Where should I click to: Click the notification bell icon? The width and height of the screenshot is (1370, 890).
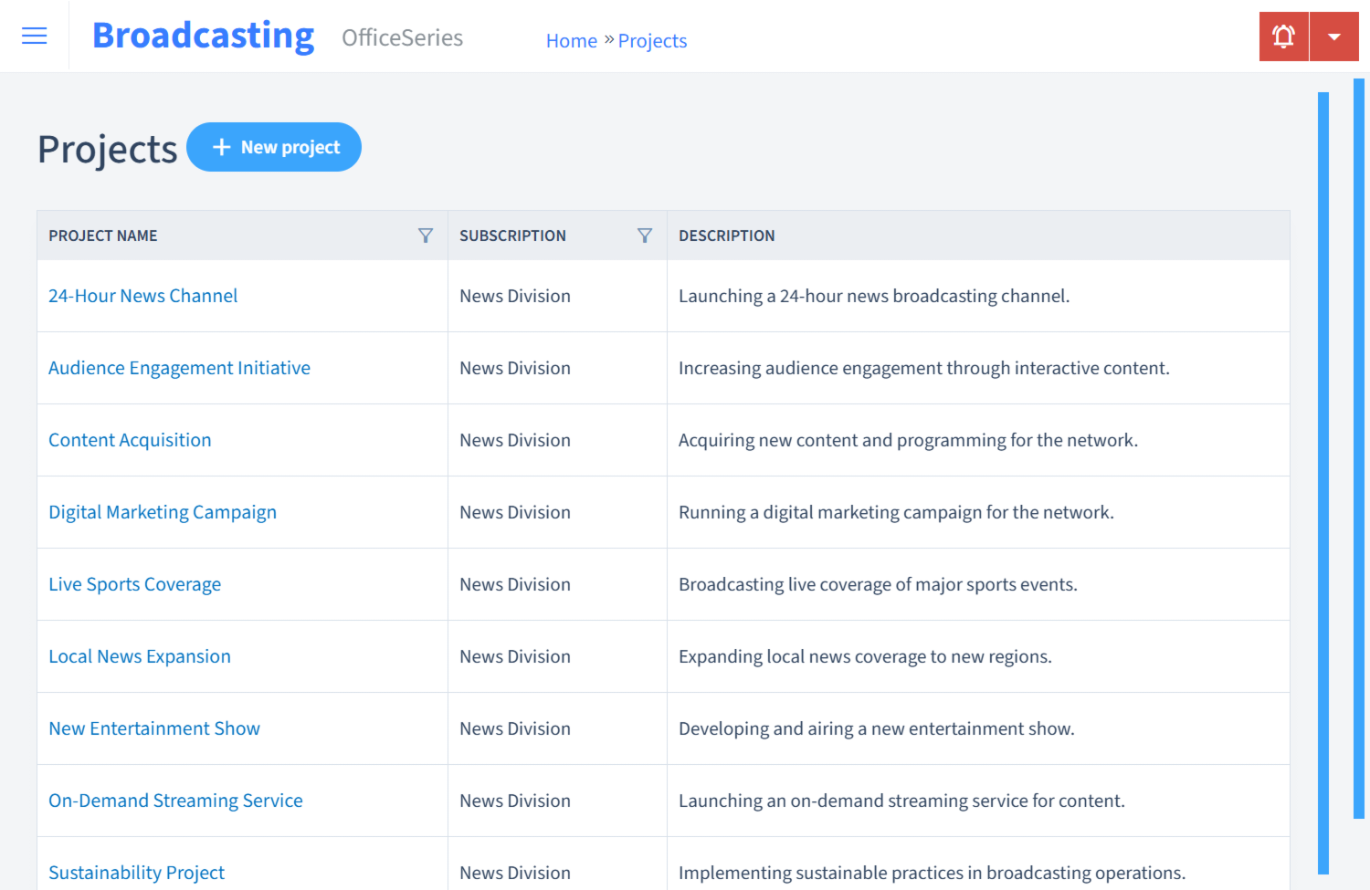[1283, 36]
